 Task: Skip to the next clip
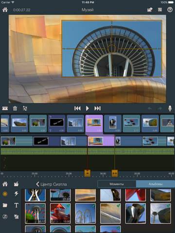pyautogui.click(x=98, y=108)
